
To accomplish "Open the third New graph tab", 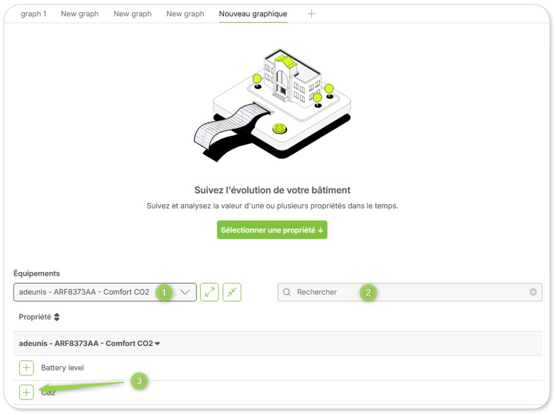I will pos(186,14).
